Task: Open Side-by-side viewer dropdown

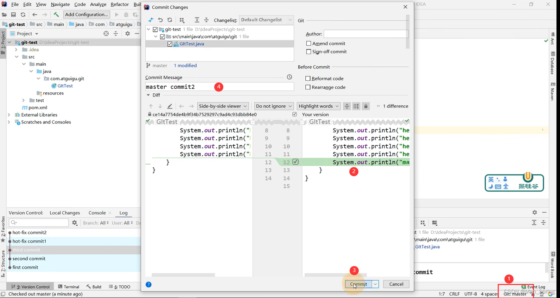Action: point(223,106)
